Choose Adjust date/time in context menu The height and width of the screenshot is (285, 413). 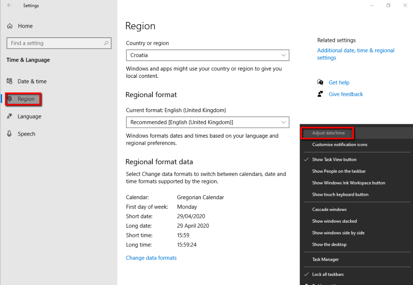(x=328, y=133)
